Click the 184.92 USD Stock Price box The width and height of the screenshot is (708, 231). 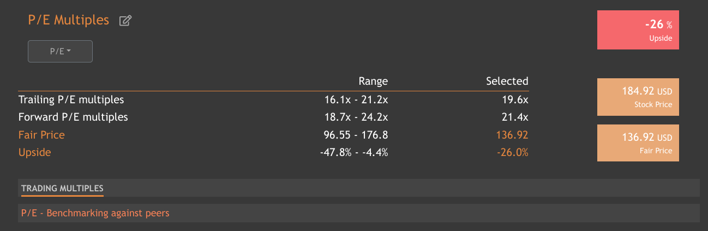coord(638,97)
